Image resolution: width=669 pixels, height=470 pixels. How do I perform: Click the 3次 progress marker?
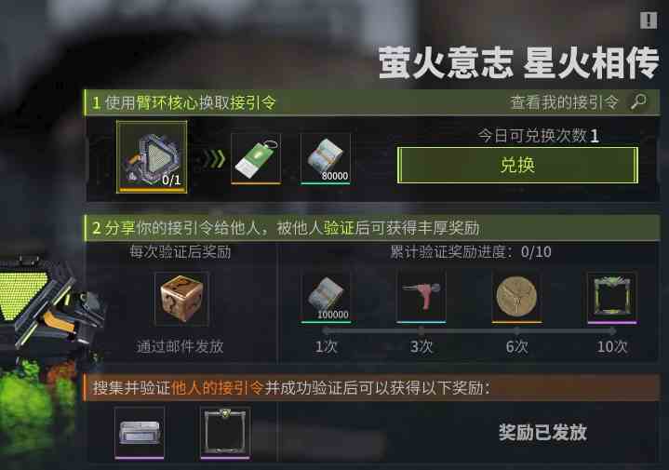[421, 346]
